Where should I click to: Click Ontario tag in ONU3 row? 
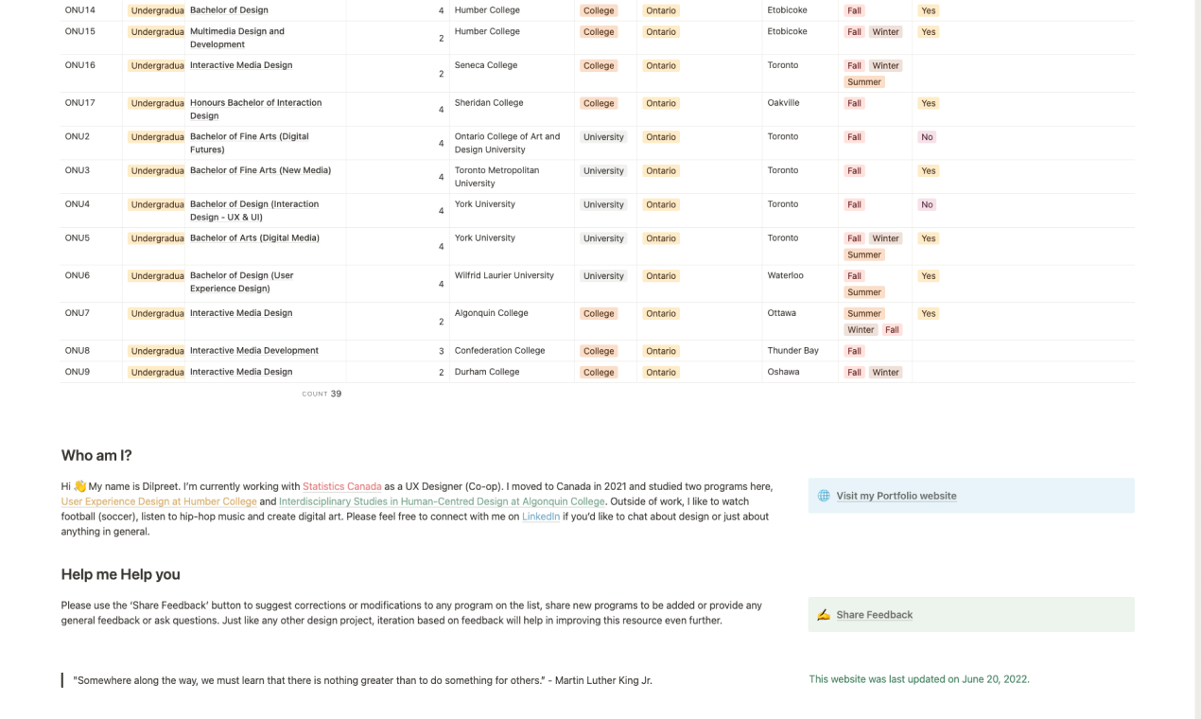661,171
